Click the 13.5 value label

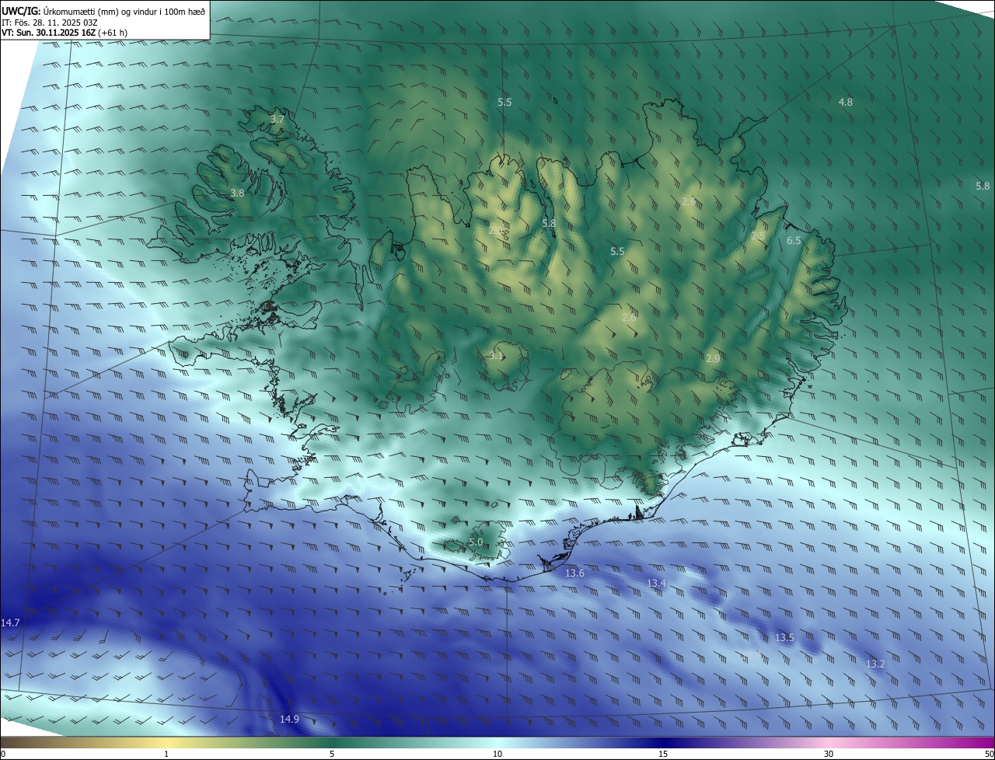785,637
